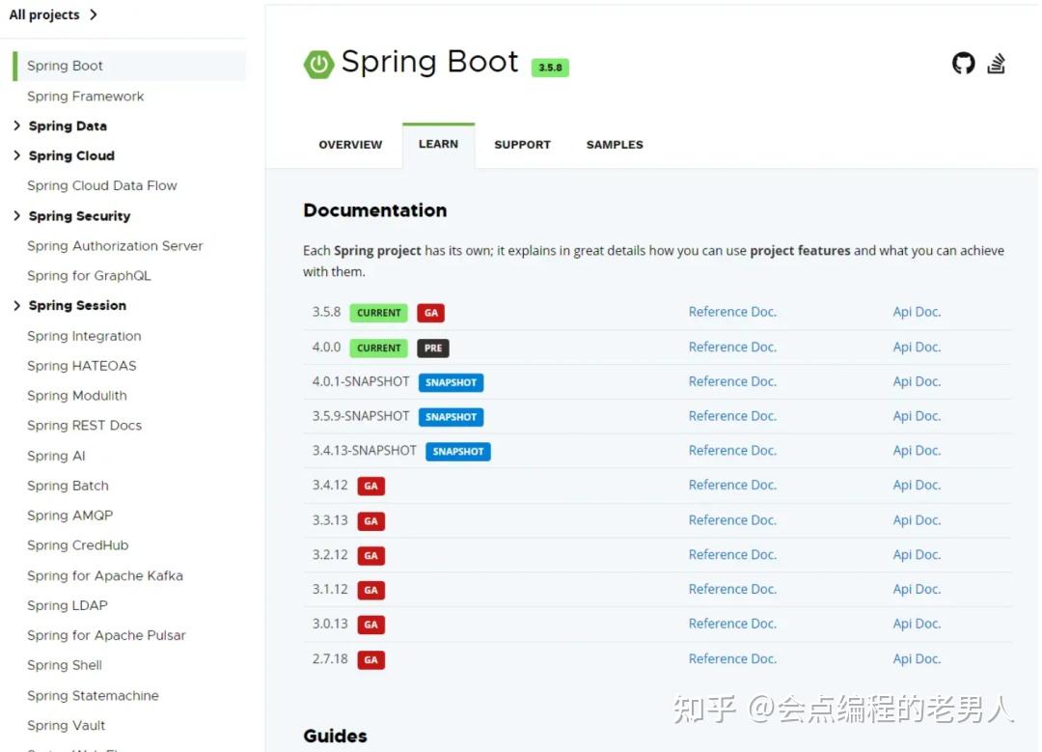Expand the Spring Data sidebar entry
Screen dimensions: 1042x752
(x=15, y=125)
